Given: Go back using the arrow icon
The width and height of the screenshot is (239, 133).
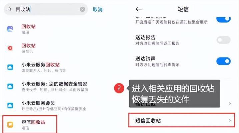Looking at the screenshot, I should pyautogui.click(x=139, y=9).
